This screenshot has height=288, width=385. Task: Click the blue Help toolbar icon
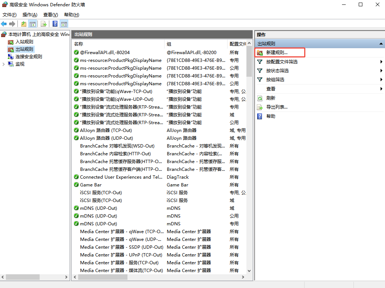(x=55, y=24)
